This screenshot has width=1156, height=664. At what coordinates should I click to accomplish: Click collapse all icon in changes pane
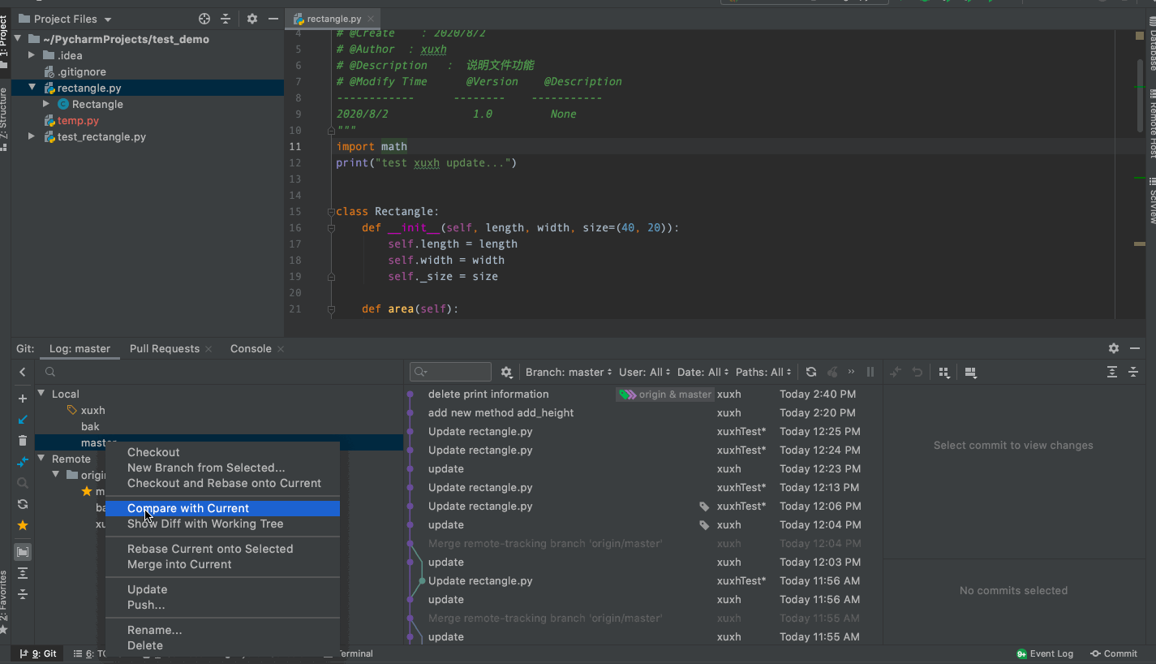[1133, 372]
